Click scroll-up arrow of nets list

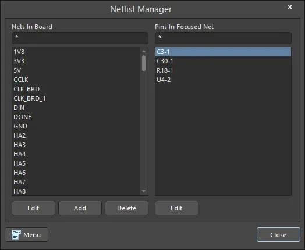tap(144, 51)
